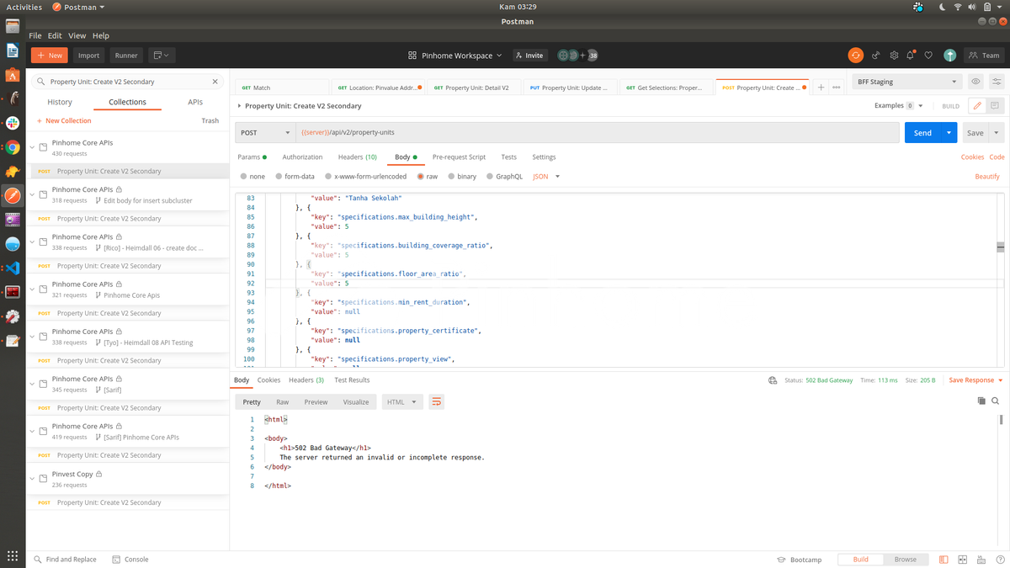Image resolution: width=1010 pixels, height=568 pixels.
Task: Open the Examples dropdown
Action: tap(899, 106)
